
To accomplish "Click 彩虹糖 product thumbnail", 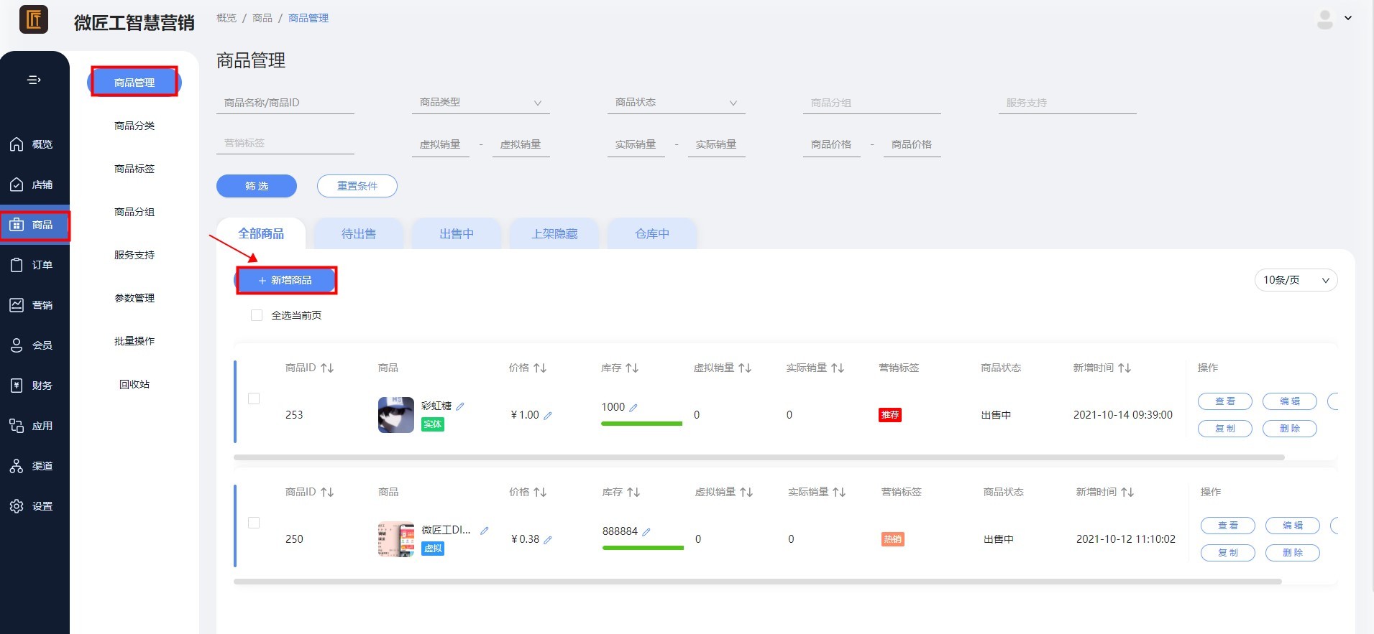I will pos(396,415).
